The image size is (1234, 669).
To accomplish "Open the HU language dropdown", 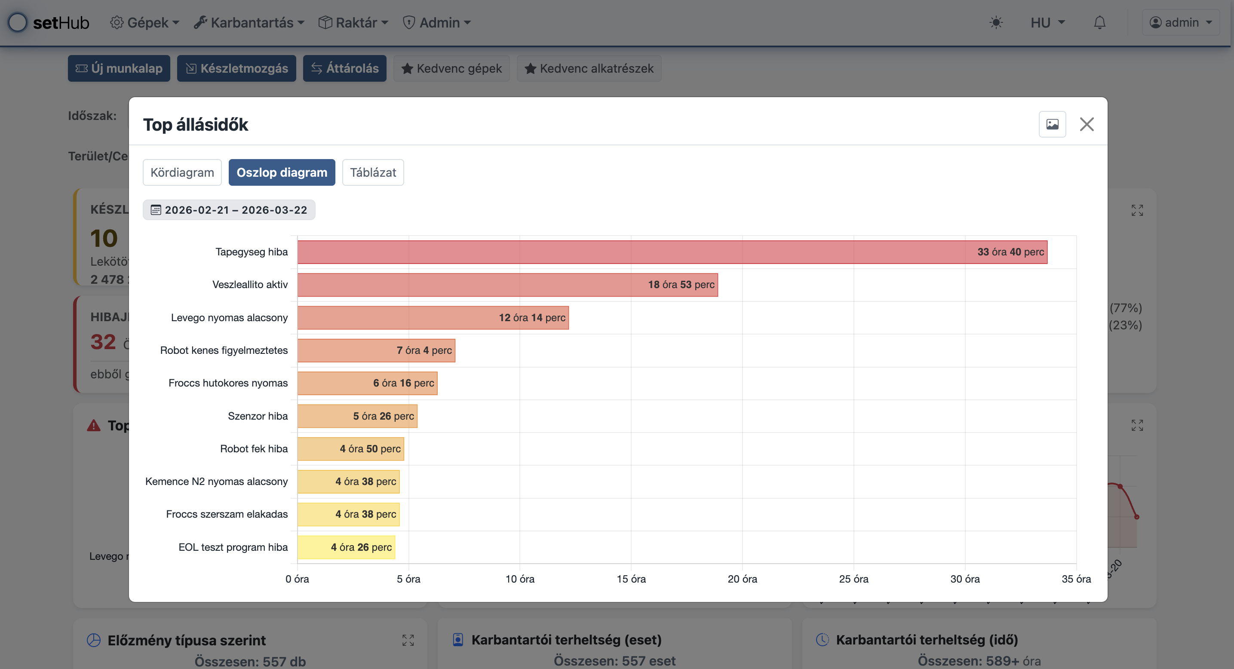I will 1047,22.
